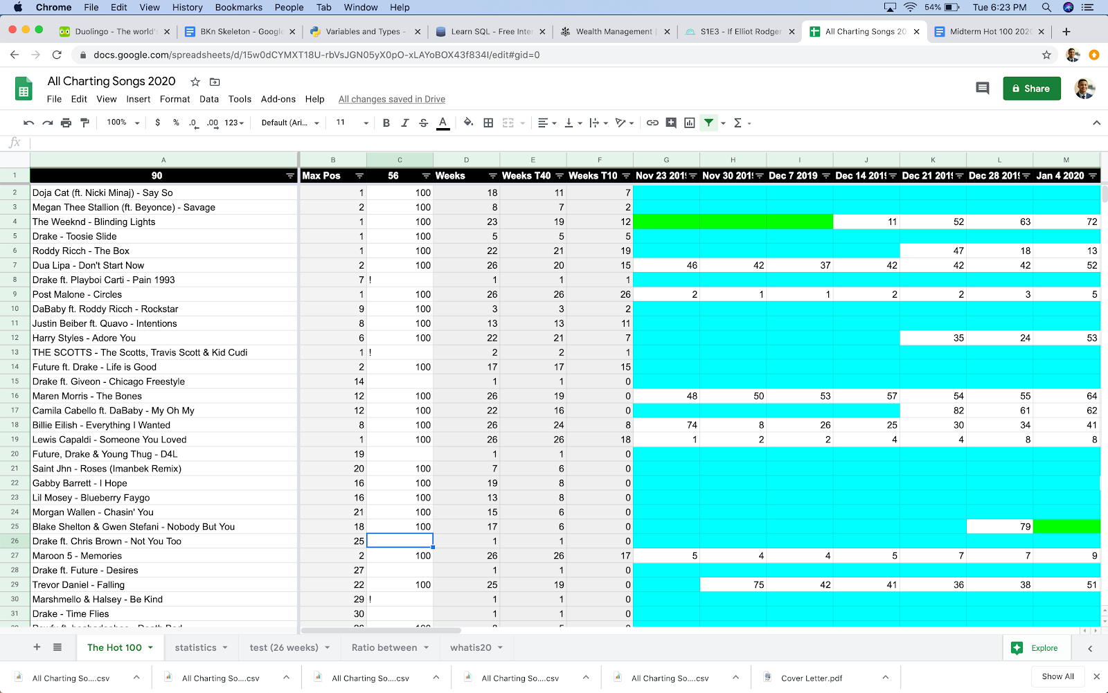Go back with Chrome's back arrow
The height and width of the screenshot is (693, 1108).
(x=15, y=55)
